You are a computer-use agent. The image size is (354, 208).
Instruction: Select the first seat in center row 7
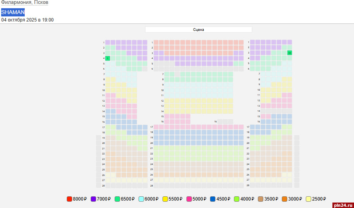point(167,74)
